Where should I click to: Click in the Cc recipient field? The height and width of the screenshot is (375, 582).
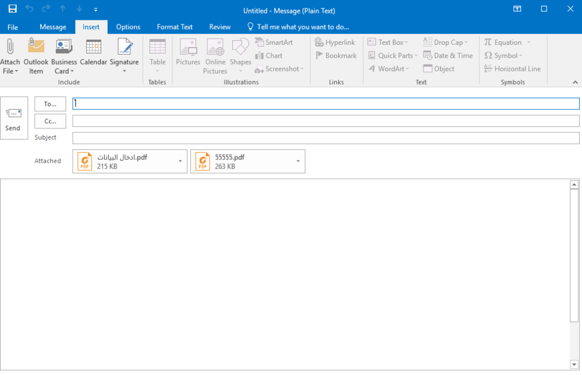click(x=325, y=121)
